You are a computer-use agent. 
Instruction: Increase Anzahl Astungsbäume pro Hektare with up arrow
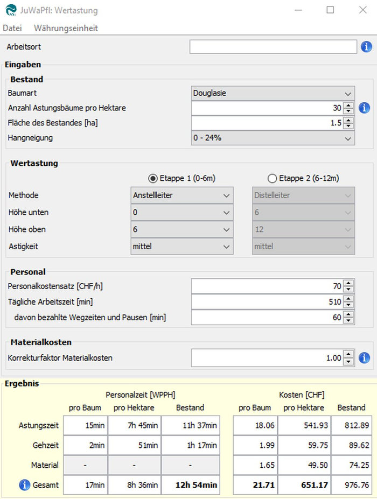tap(349, 105)
